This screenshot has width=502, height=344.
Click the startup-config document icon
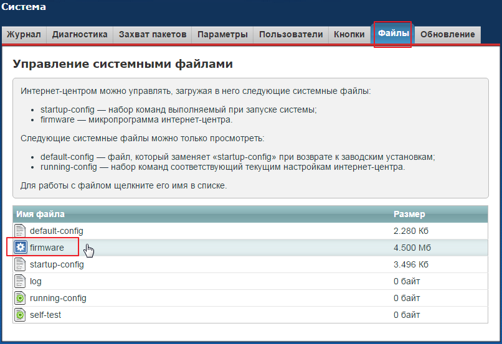[x=20, y=264]
